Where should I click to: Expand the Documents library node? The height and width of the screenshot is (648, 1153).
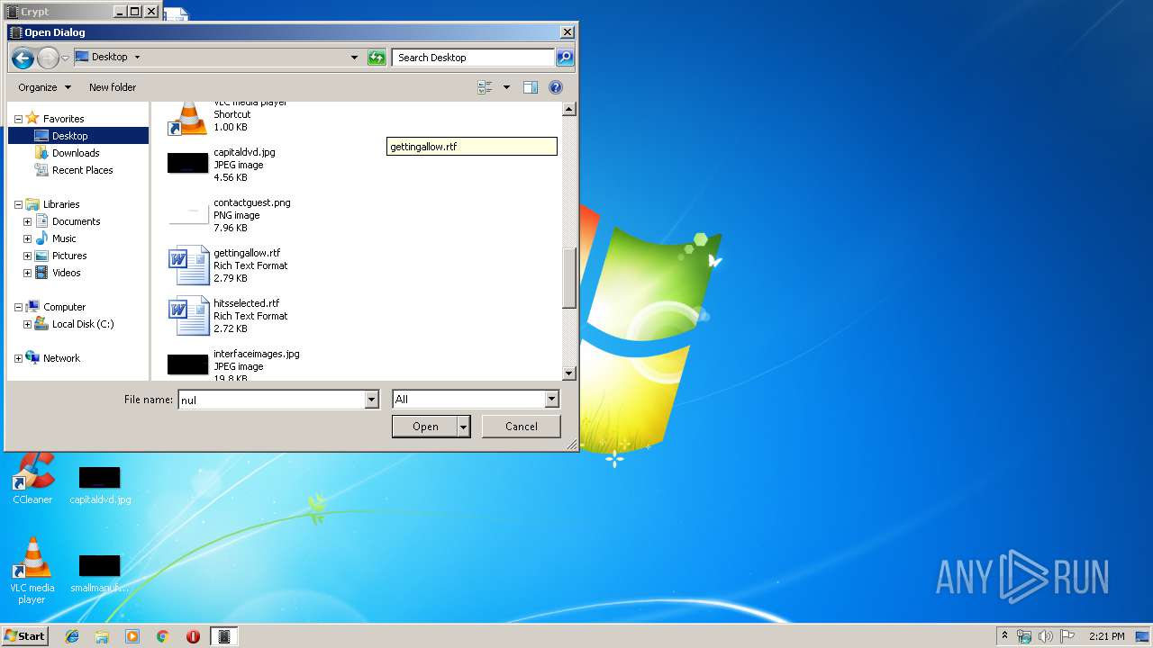point(28,221)
